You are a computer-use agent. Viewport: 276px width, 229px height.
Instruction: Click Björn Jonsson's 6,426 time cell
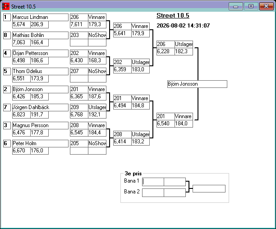[x=21, y=96]
